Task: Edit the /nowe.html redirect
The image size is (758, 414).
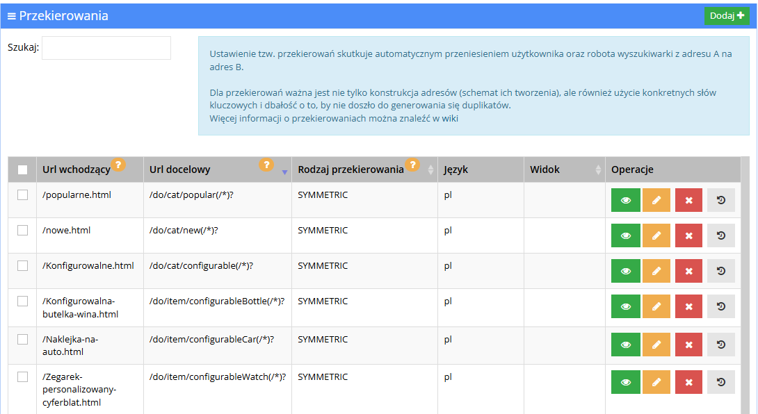Action: point(656,235)
